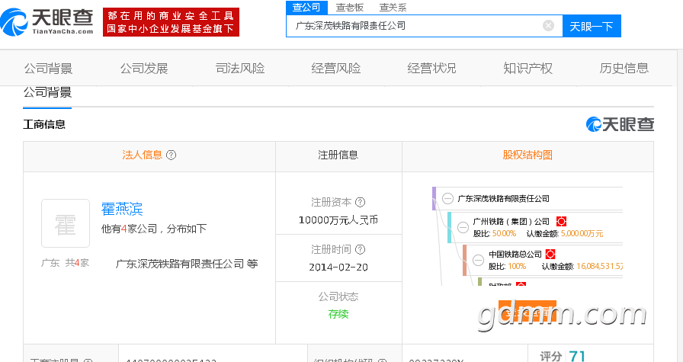683x362 pixels.
Task: Open the 历史信息 navigation tab
Action: click(624, 69)
